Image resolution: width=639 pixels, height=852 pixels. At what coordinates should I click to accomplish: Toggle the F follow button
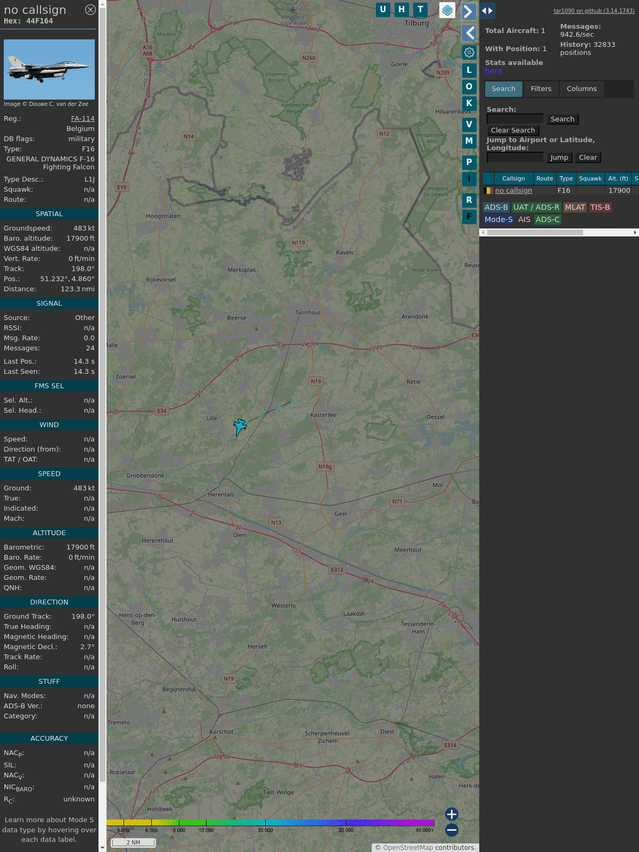point(469,217)
